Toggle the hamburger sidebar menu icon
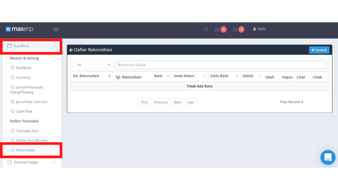The height and width of the screenshot is (190, 338). tap(56, 29)
